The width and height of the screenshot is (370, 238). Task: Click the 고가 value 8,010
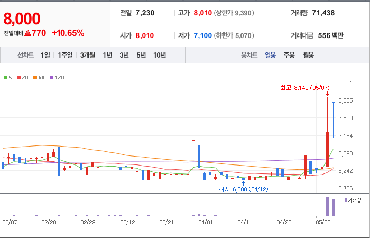click(202, 13)
